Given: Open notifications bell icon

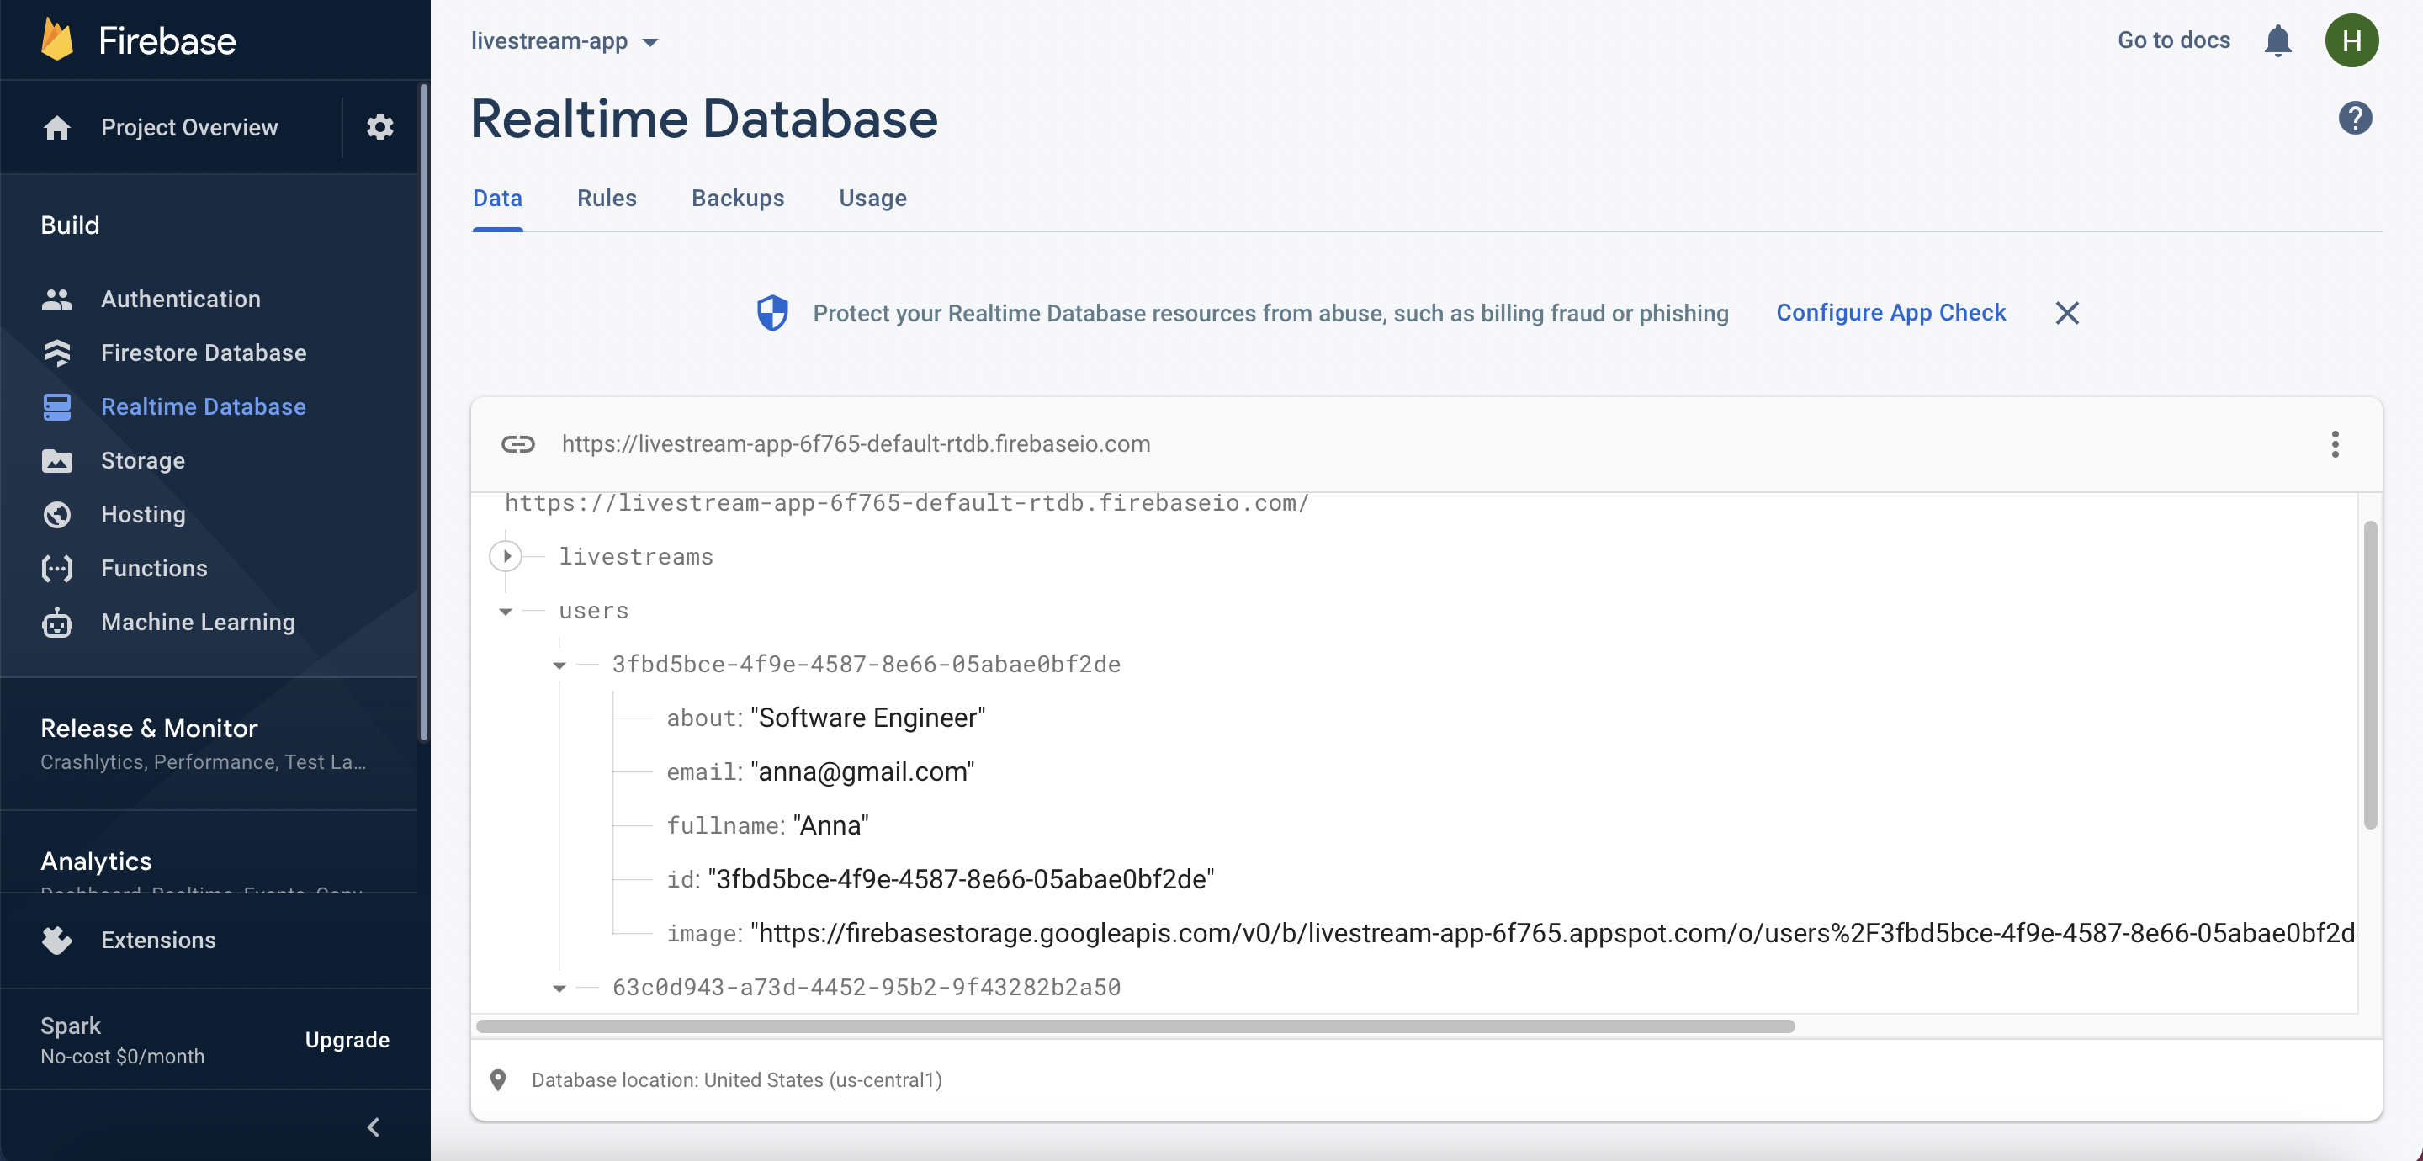Looking at the screenshot, I should (2277, 40).
